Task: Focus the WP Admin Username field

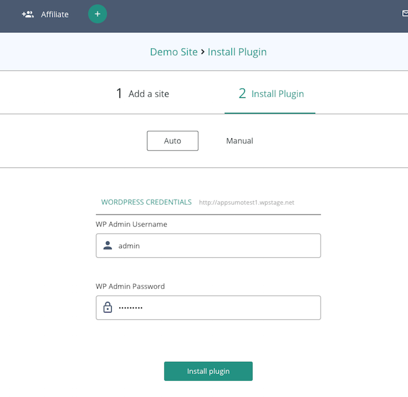Action: point(208,245)
